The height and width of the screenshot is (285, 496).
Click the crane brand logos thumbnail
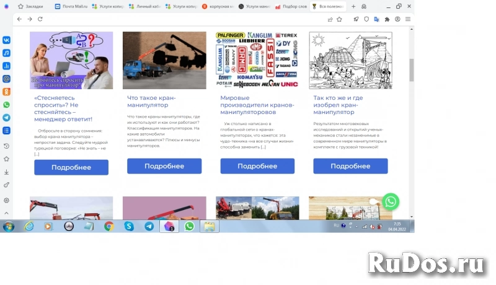(x=257, y=59)
